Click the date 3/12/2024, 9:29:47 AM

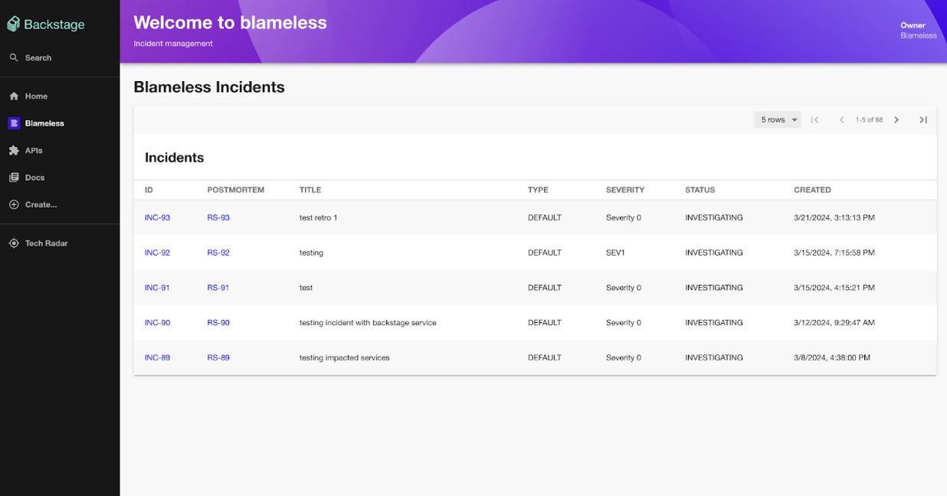pyautogui.click(x=834, y=322)
